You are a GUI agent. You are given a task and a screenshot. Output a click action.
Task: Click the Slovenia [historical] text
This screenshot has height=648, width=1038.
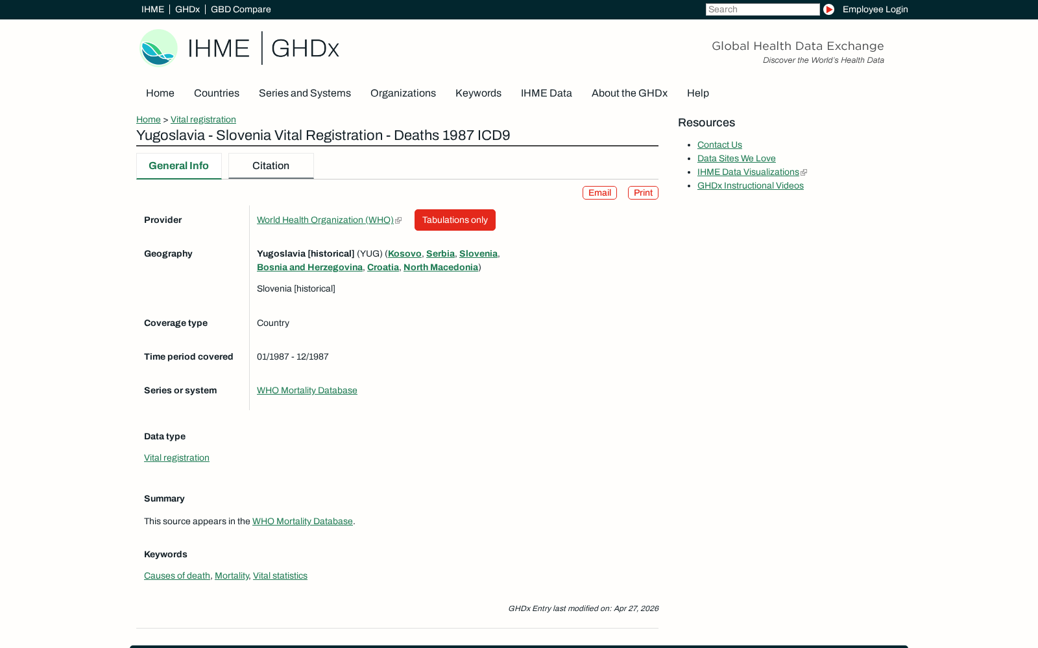click(x=296, y=289)
